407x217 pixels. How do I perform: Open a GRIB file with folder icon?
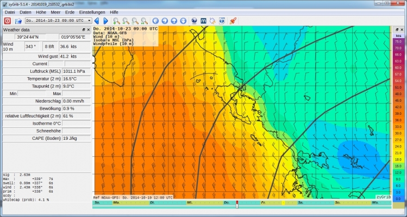pos(18,21)
